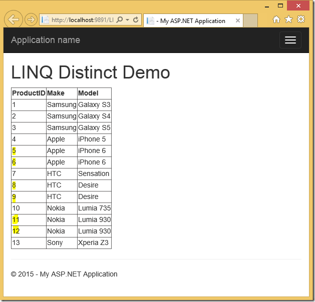
Task: Click the Application name brand link
Action: point(46,40)
